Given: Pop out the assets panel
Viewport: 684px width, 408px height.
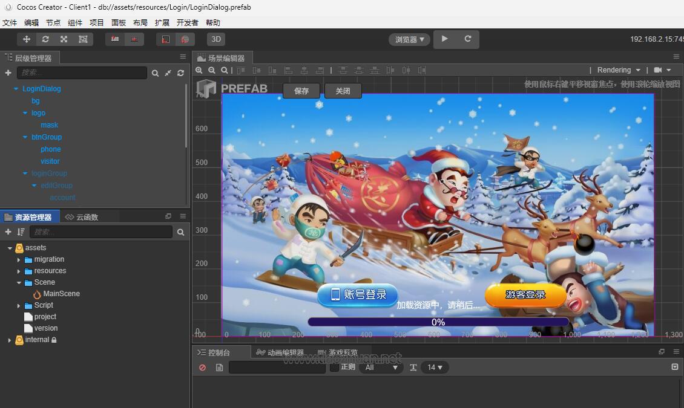Looking at the screenshot, I should click(168, 216).
